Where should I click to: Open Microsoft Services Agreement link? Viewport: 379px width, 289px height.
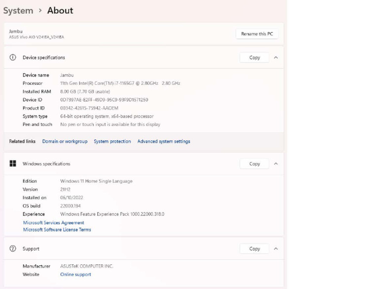click(x=54, y=223)
